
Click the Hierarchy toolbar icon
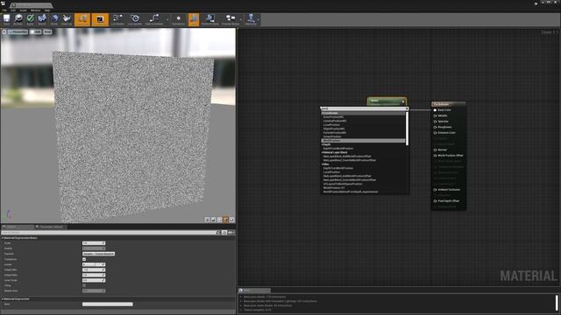251,19
